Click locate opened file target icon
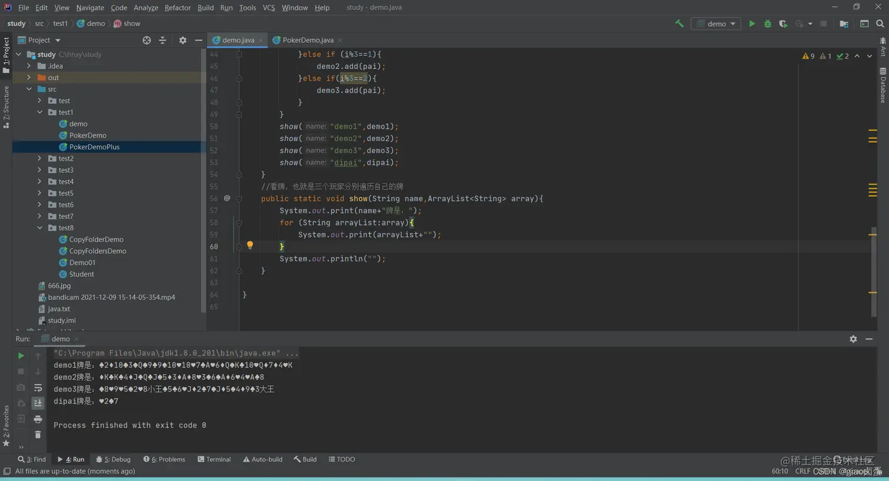Screen dimensions: 889x481 pos(146,40)
